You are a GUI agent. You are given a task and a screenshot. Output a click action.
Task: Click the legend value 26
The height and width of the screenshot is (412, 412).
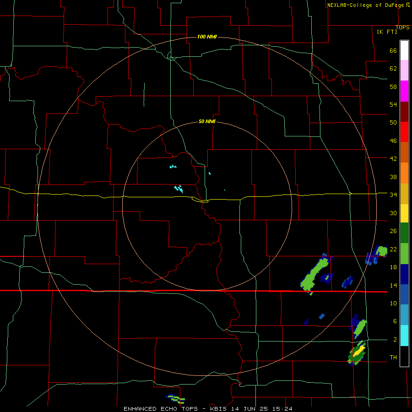[x=393, y=231]
